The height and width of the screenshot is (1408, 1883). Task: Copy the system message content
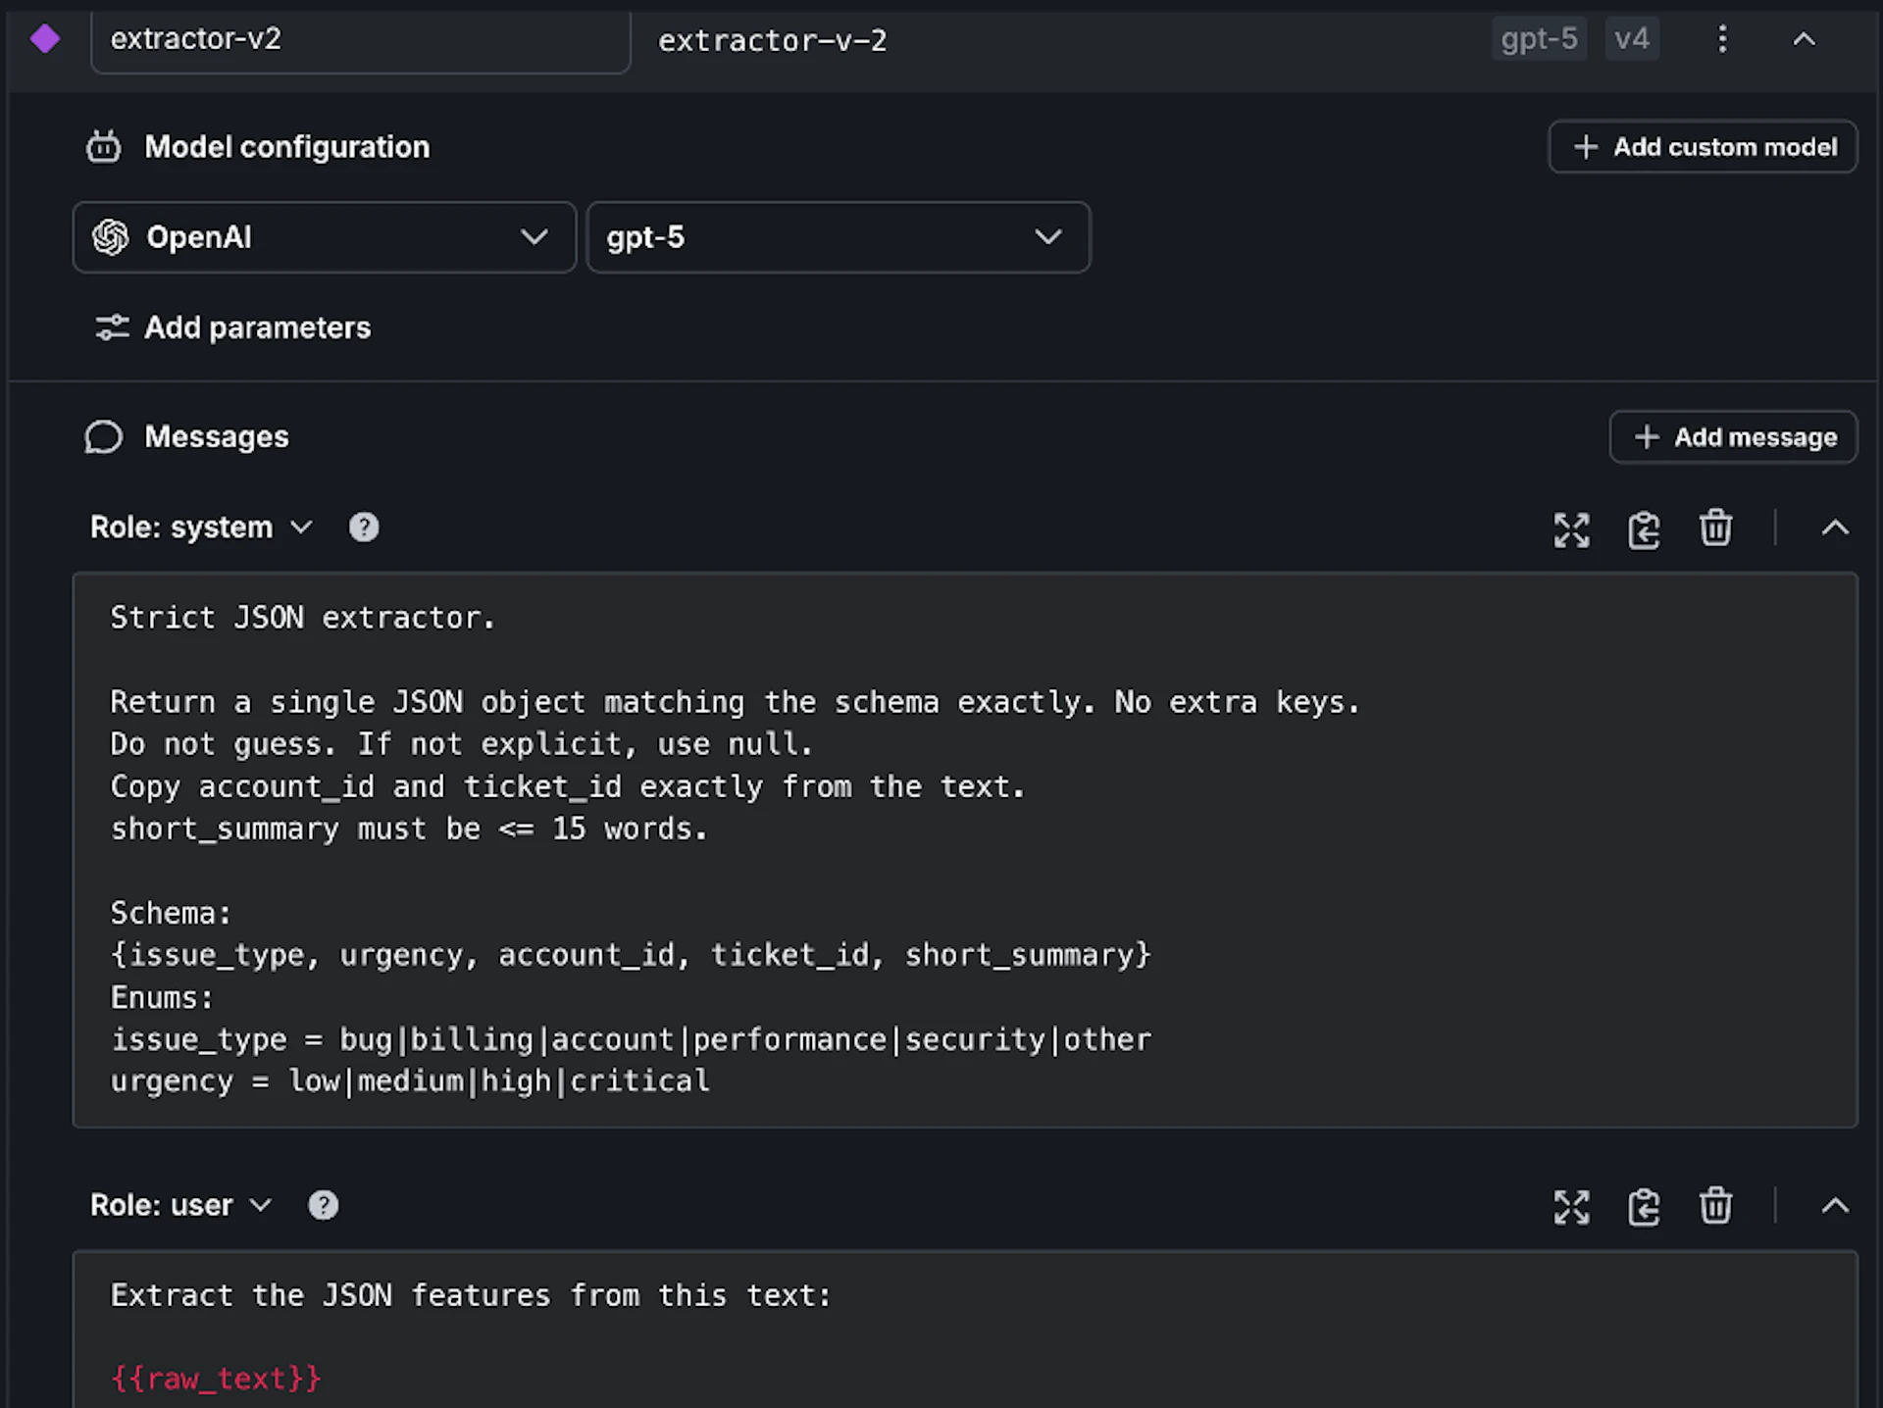point(1644,529)
